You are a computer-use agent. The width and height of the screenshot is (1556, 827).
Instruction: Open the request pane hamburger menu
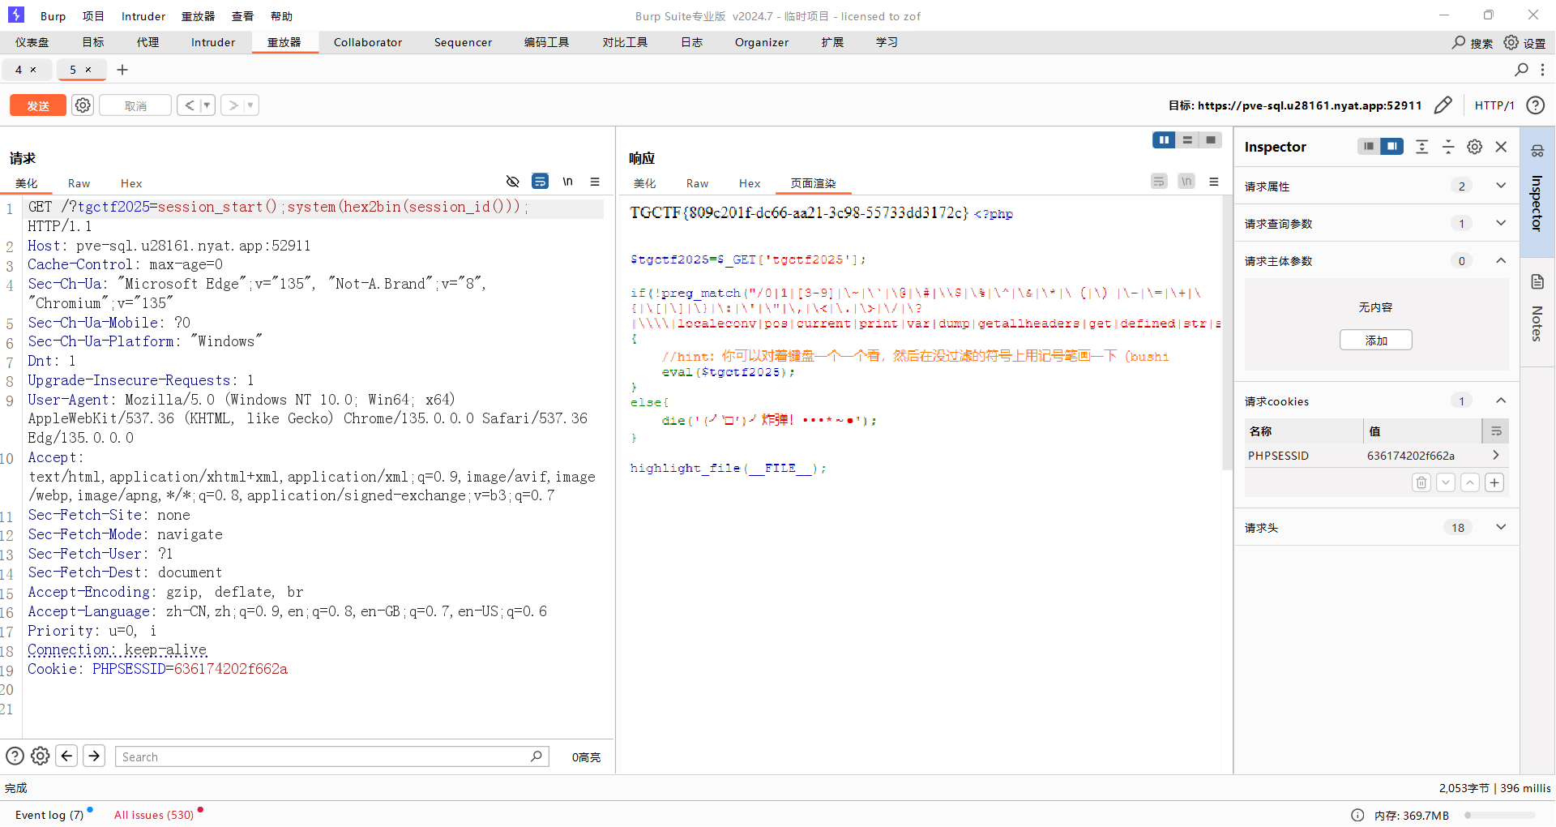[x=595, y=182]
